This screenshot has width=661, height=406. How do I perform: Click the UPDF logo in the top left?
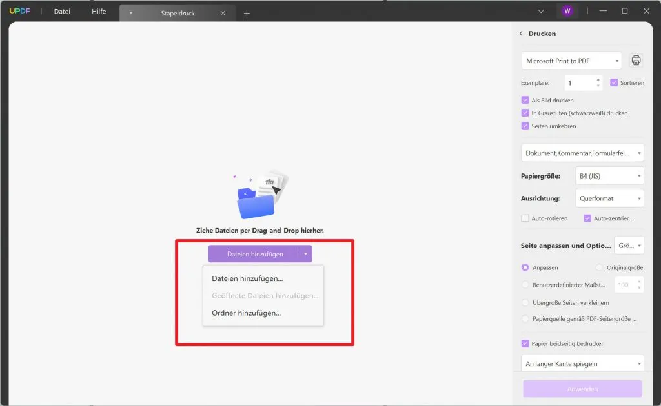[19, 10]
